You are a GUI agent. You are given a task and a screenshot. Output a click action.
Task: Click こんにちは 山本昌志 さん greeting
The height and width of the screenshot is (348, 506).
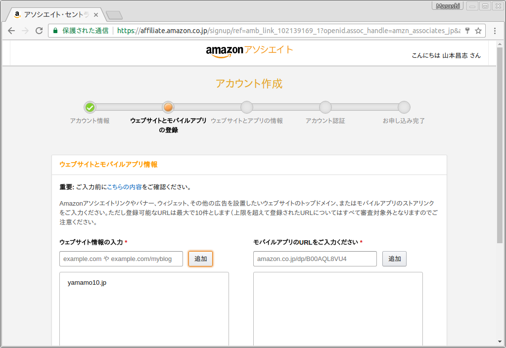click(446, 55)
